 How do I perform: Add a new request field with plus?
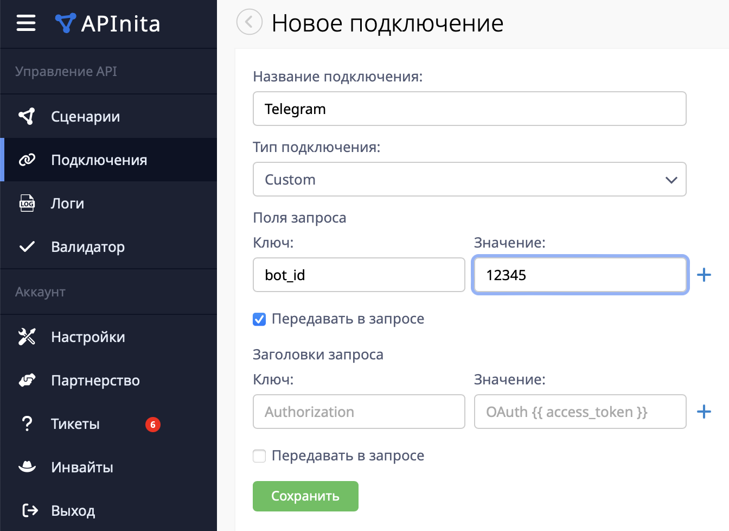pos(704,275)
